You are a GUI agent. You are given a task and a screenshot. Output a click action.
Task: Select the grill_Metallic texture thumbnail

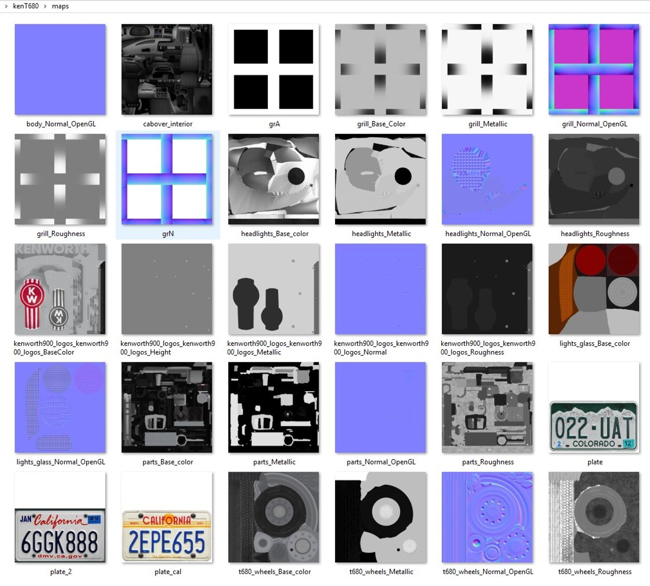point(487,69)
